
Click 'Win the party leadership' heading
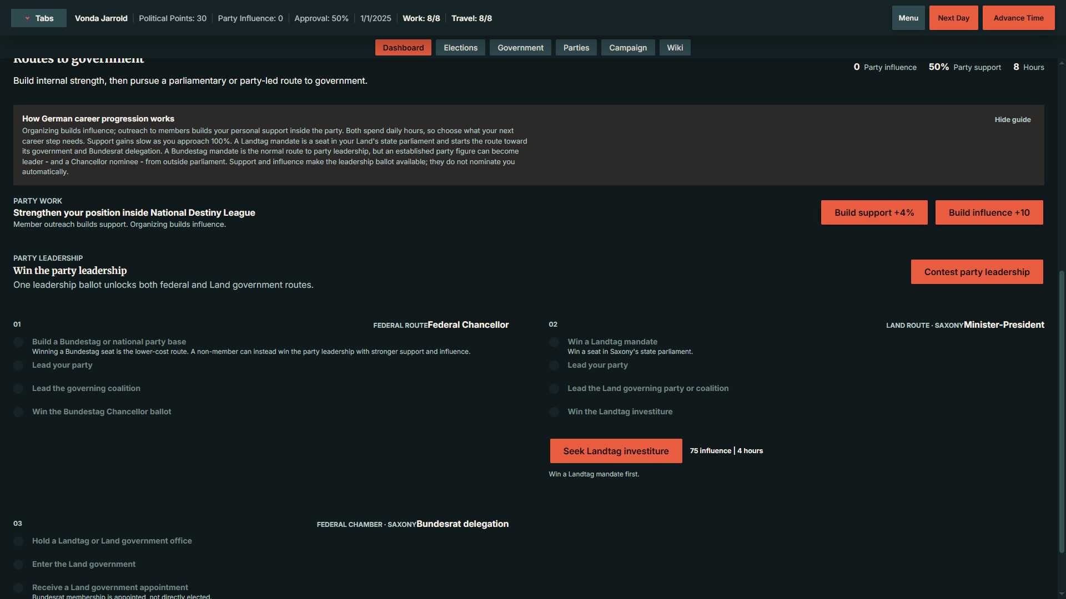pos(70,271)
